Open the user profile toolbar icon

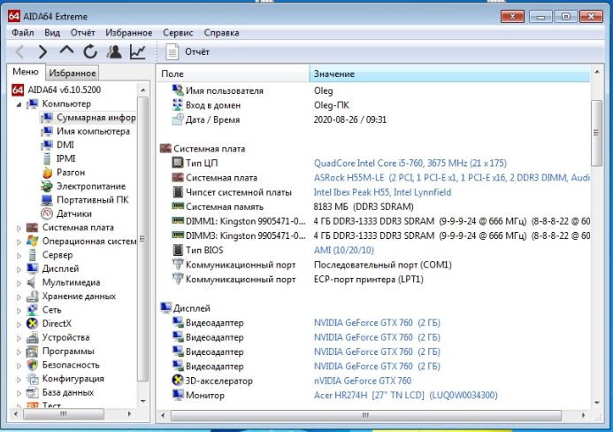coord(113,52)
